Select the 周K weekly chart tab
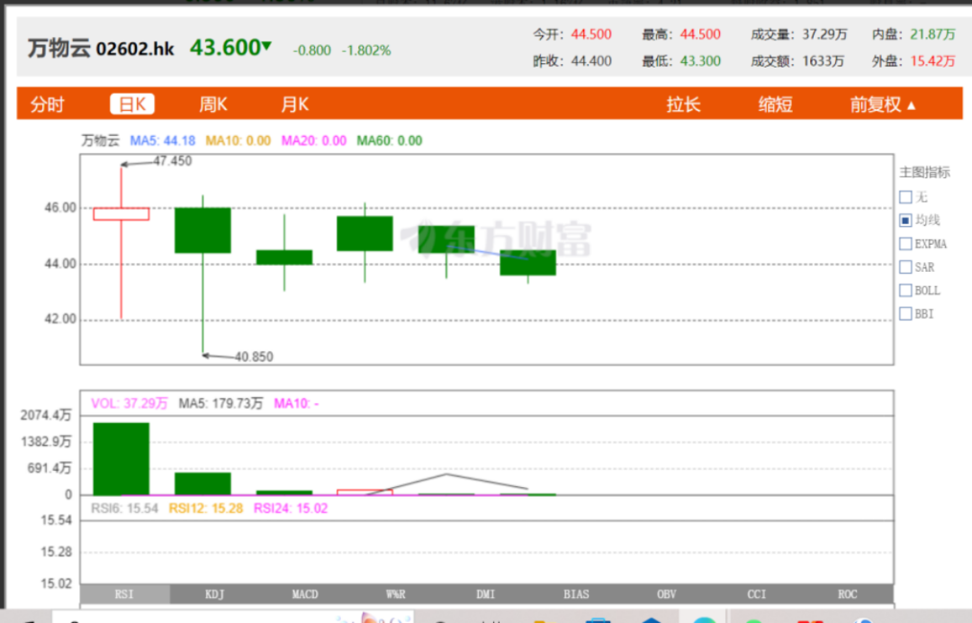 point(213,104)
